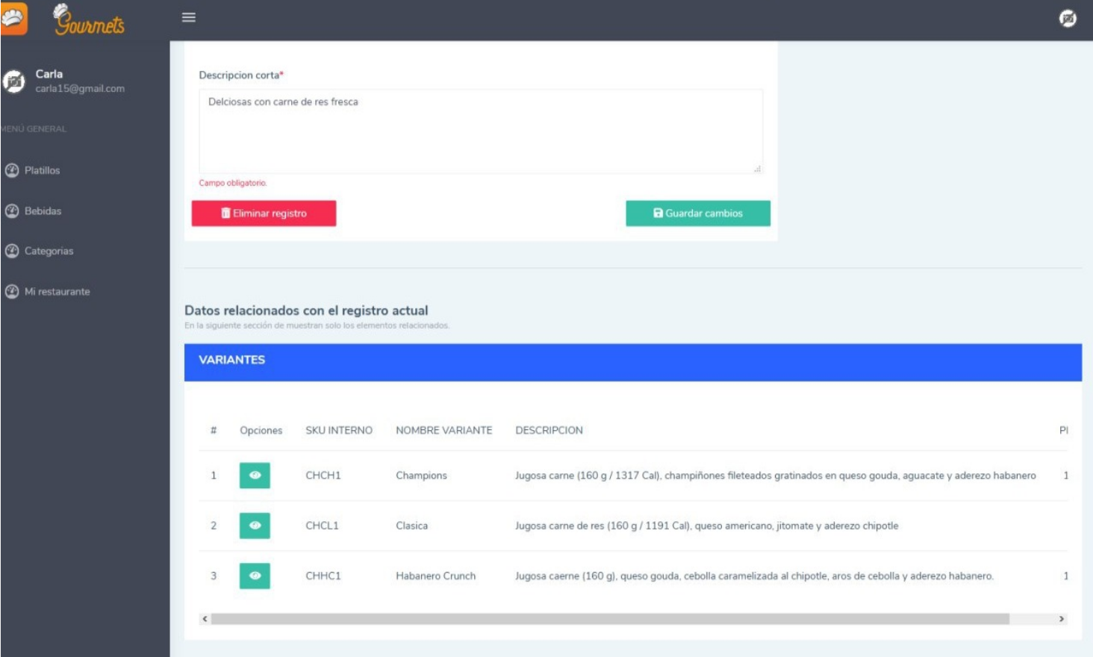View details of Habanero Crunch variant
1093x657 pixels.
tap(255, 576)
